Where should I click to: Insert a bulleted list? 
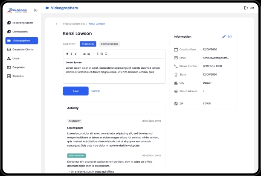pyautogui.click(x=84, y=54)
